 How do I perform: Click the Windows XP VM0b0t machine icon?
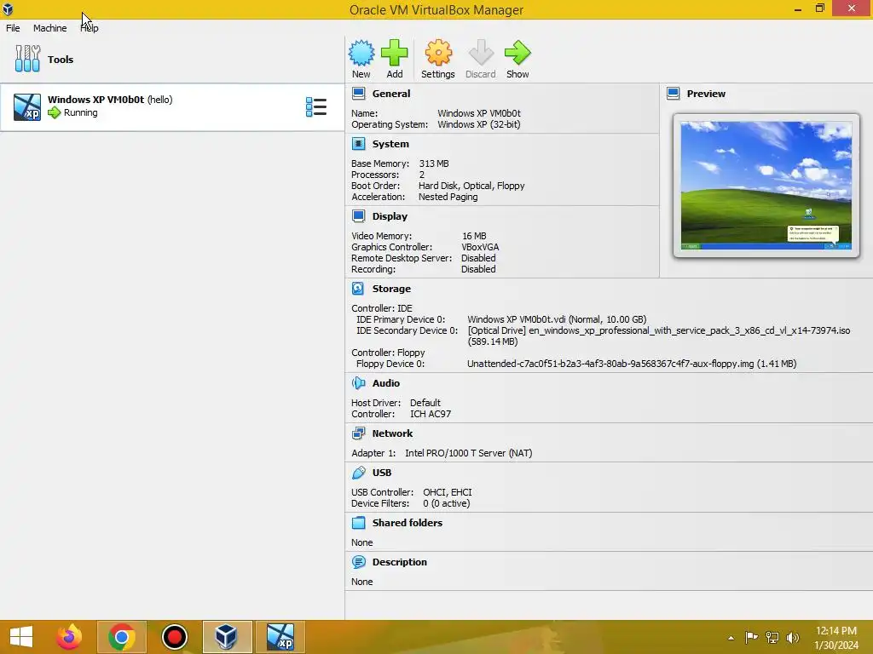27,106
